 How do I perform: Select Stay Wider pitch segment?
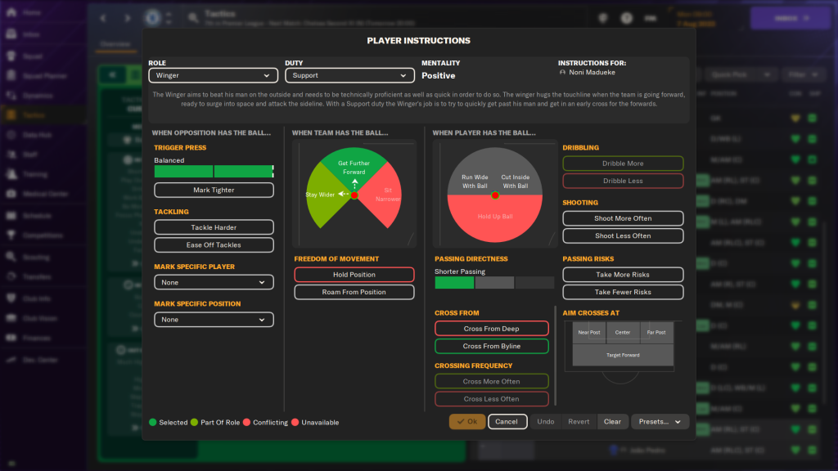319,196
